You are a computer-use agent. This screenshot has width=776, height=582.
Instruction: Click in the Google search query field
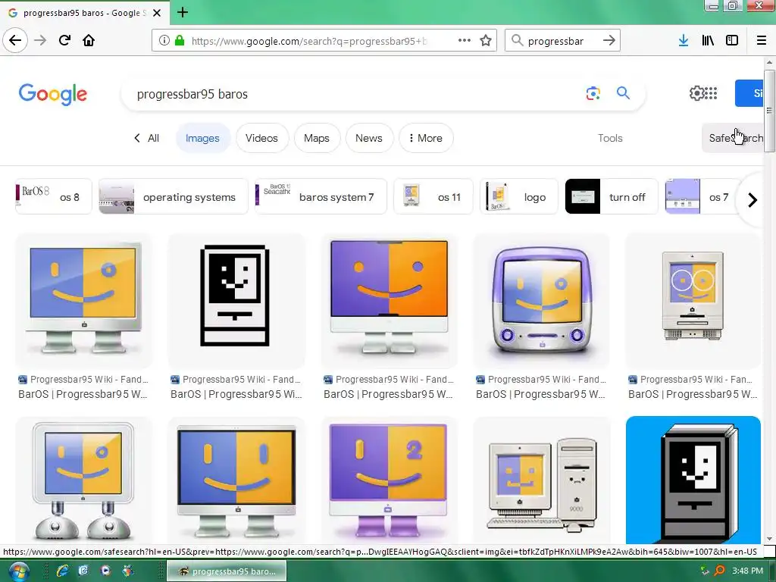(356, 93)
